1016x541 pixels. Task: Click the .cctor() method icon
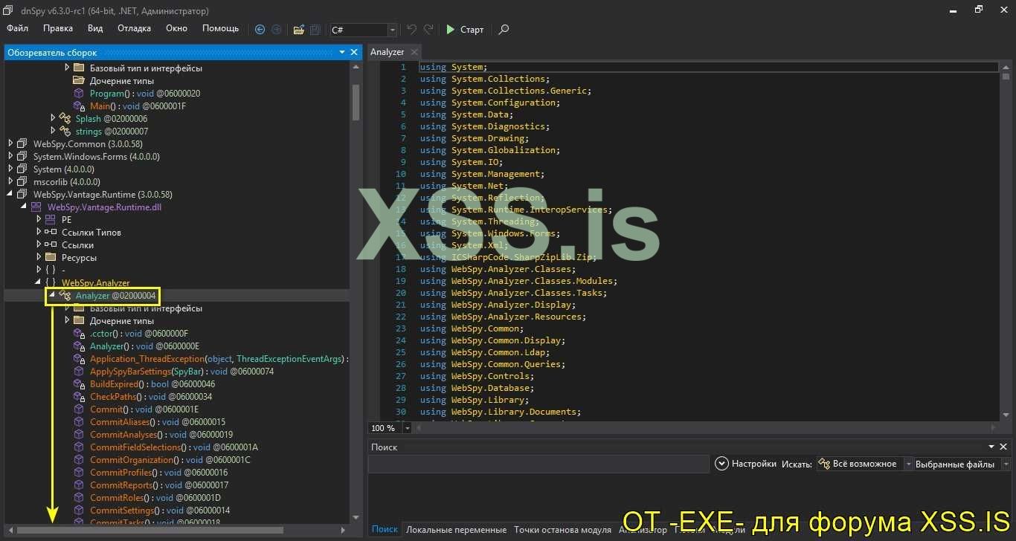79,334
